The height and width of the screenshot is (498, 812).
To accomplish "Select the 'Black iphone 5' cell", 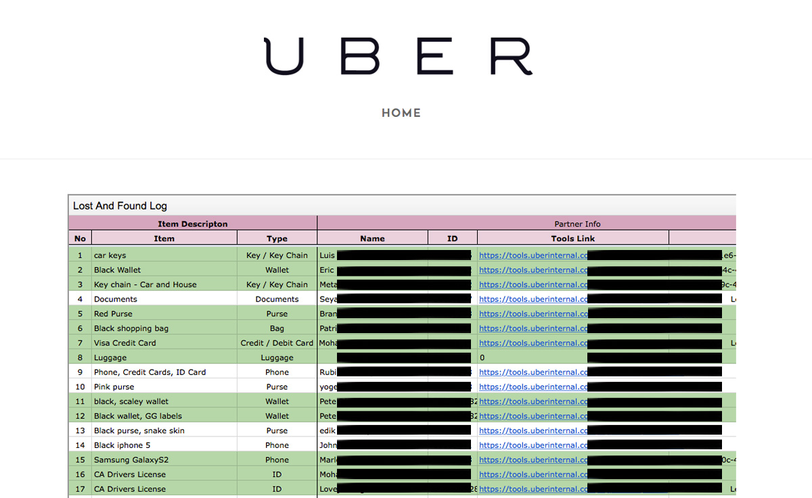I will click(x=164, y=445).
